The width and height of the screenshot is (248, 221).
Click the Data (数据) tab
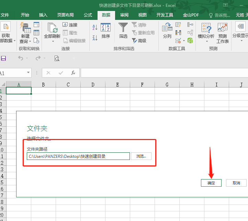106,15
